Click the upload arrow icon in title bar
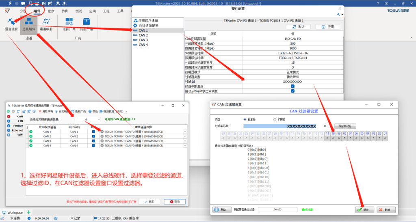 point(65,3)
